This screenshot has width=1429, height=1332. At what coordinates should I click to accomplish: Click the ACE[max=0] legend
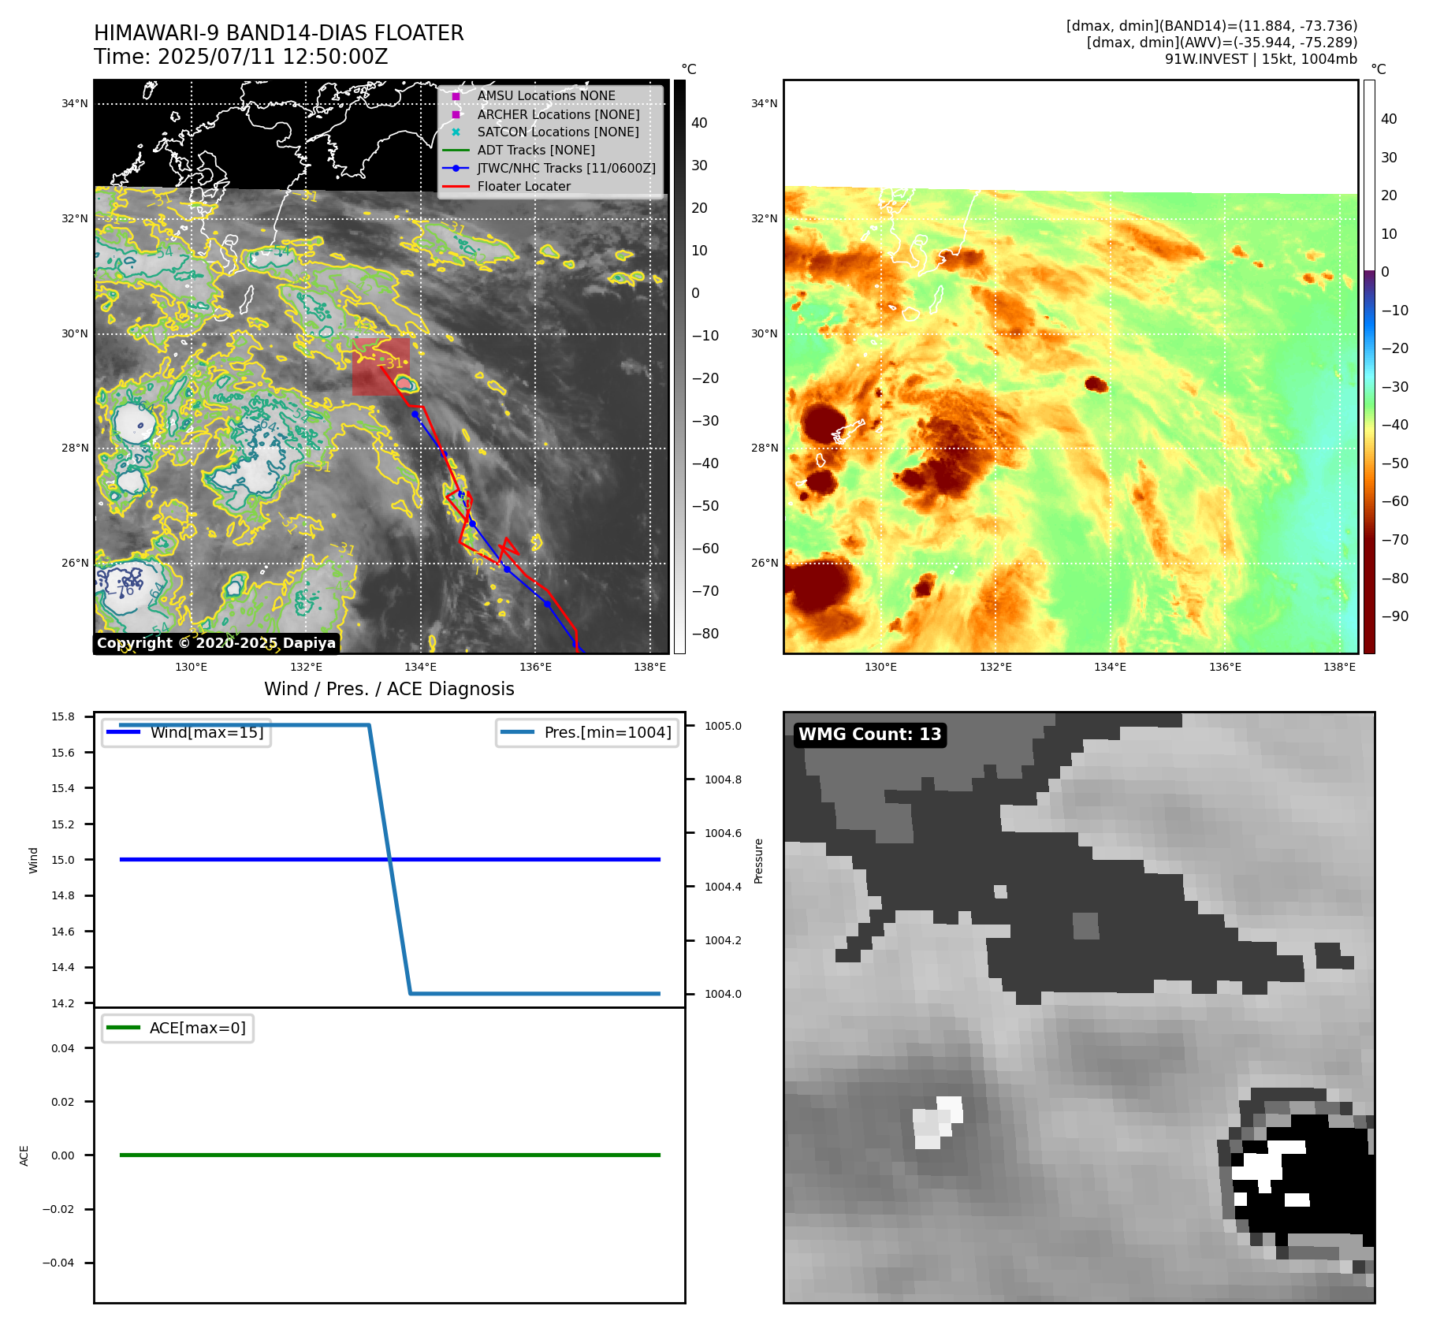pos(178,1028)
